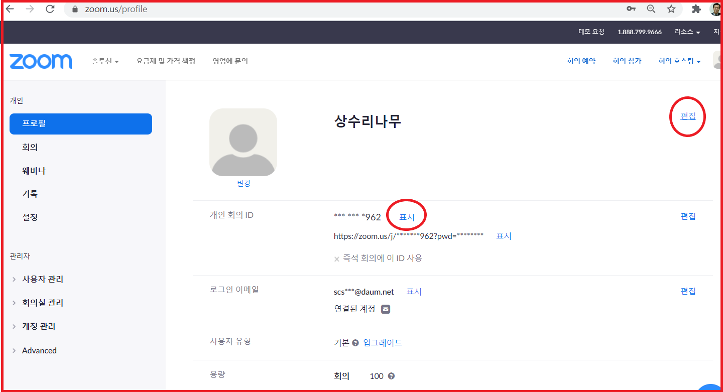723x392 pixels.
Task: Show the login email with 표시
Action: pyautogui.click(x=414, y=292)
